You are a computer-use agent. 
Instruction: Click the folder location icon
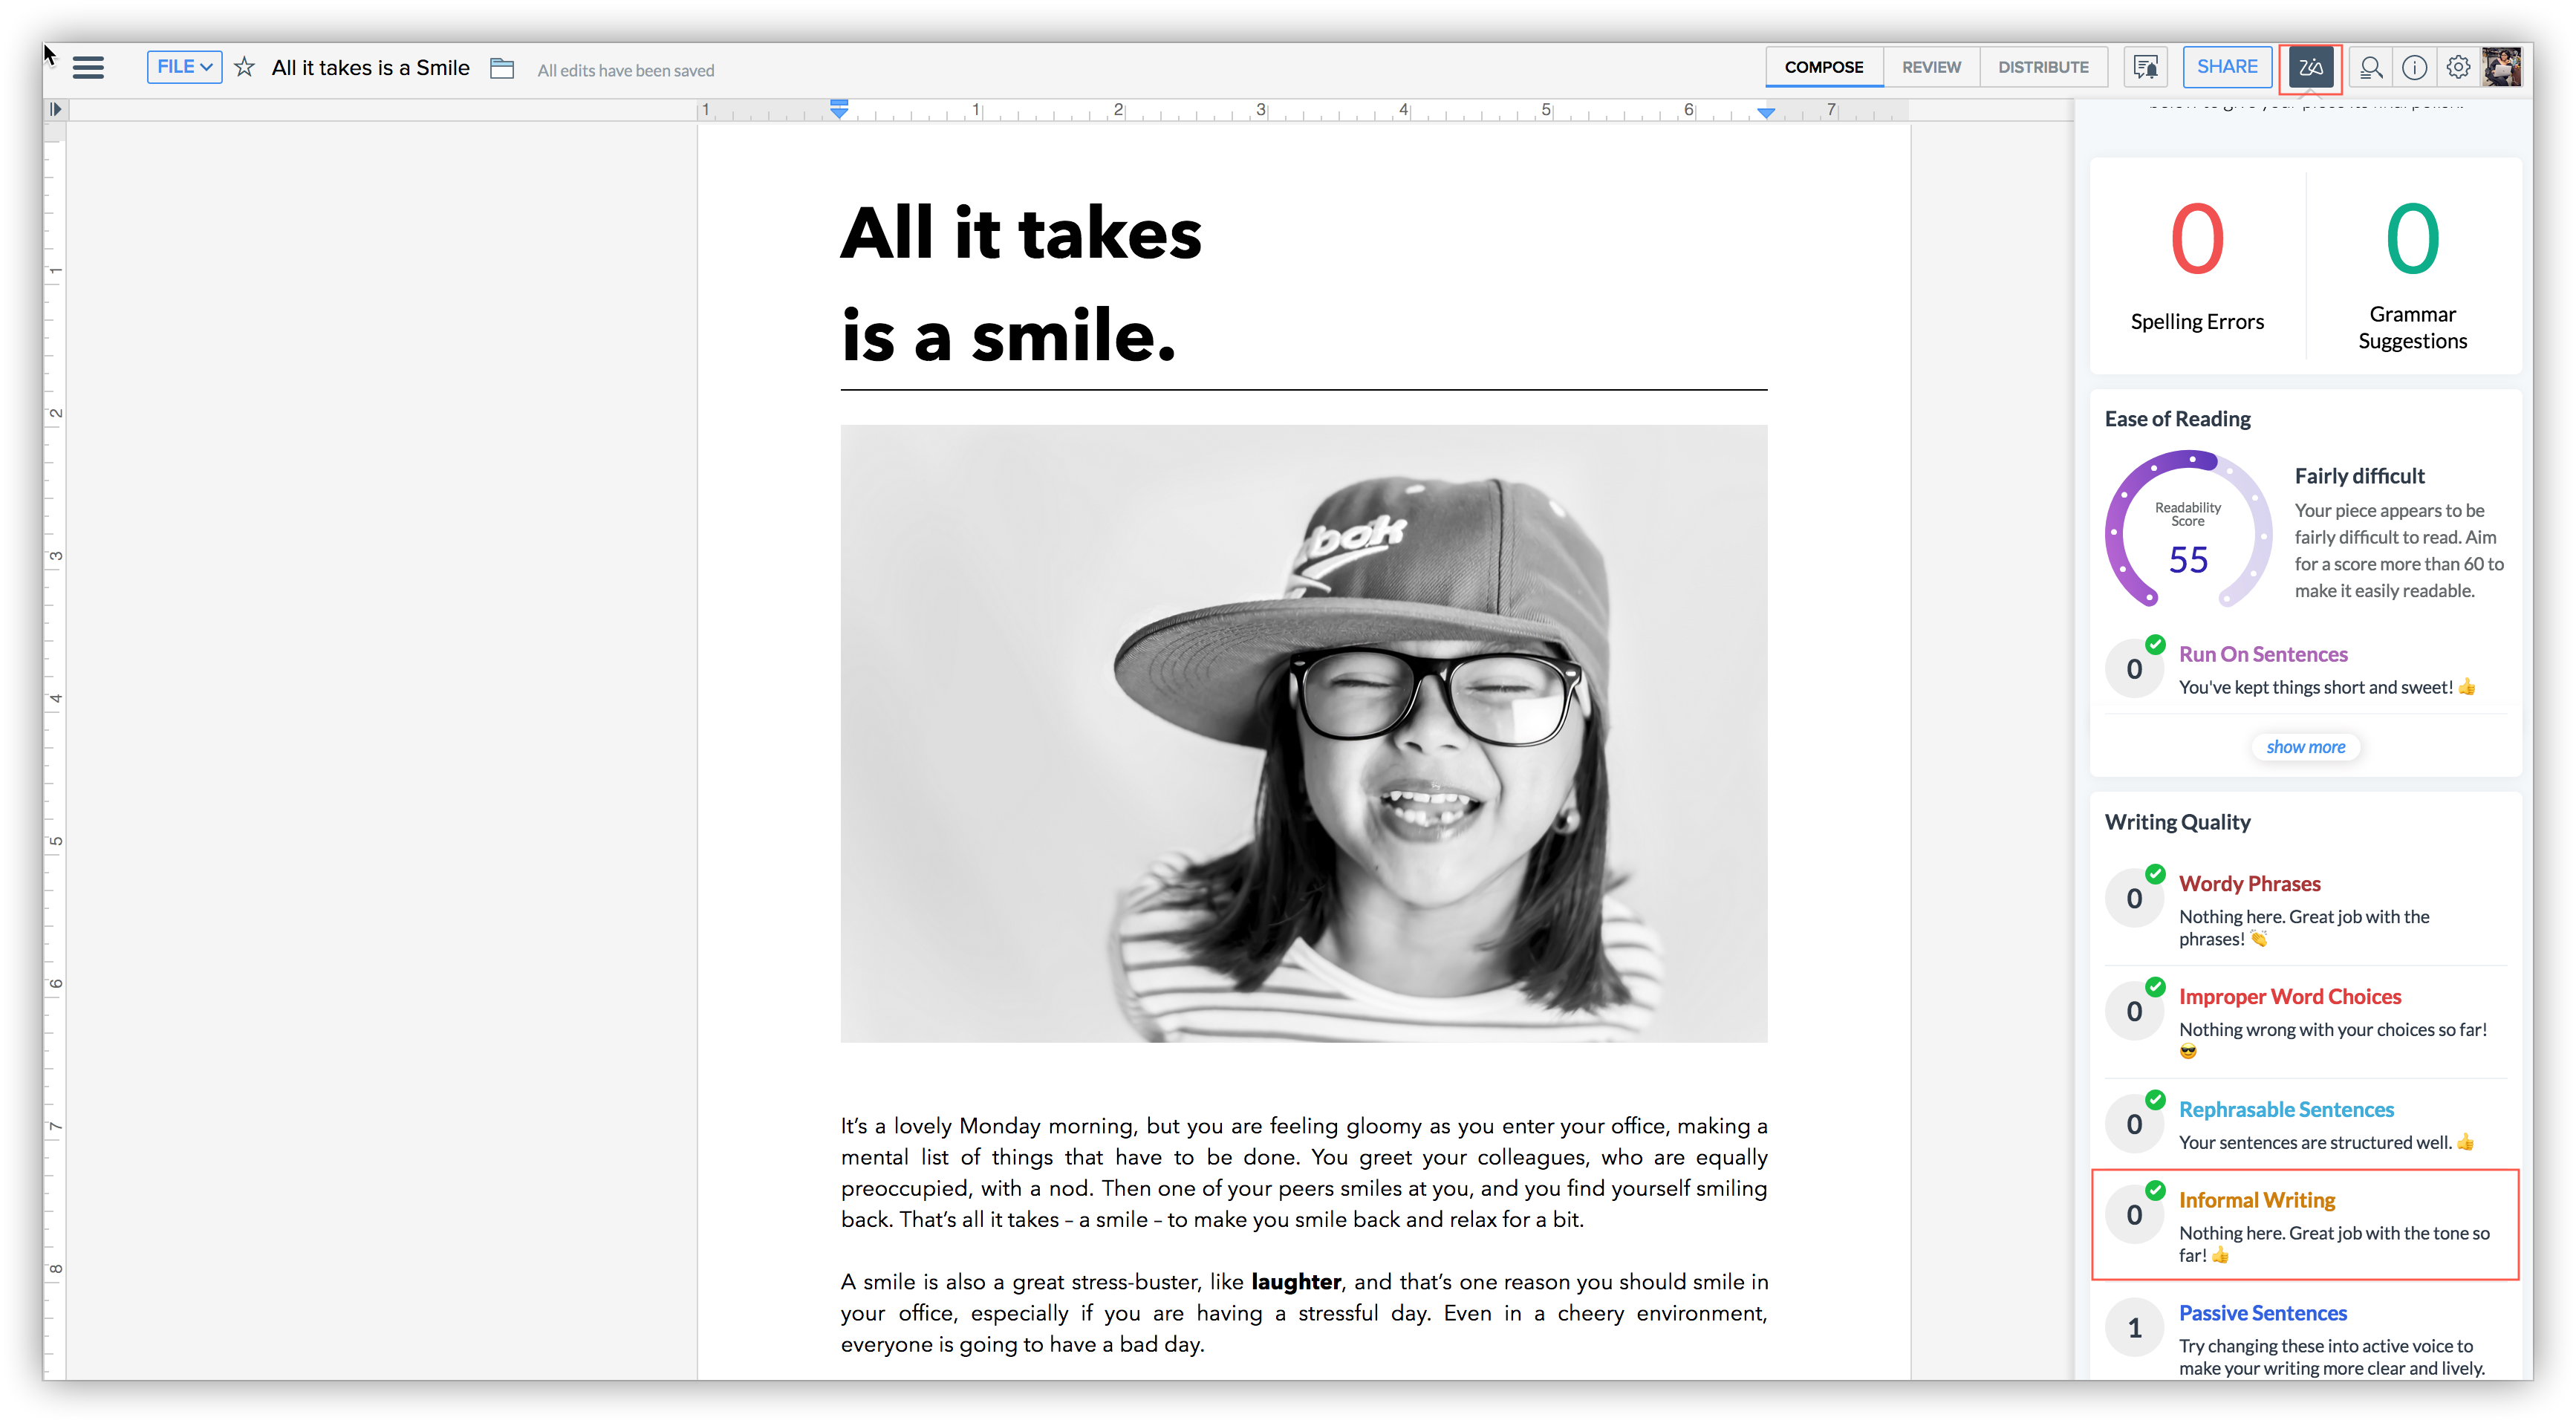[x=502, y=68]
